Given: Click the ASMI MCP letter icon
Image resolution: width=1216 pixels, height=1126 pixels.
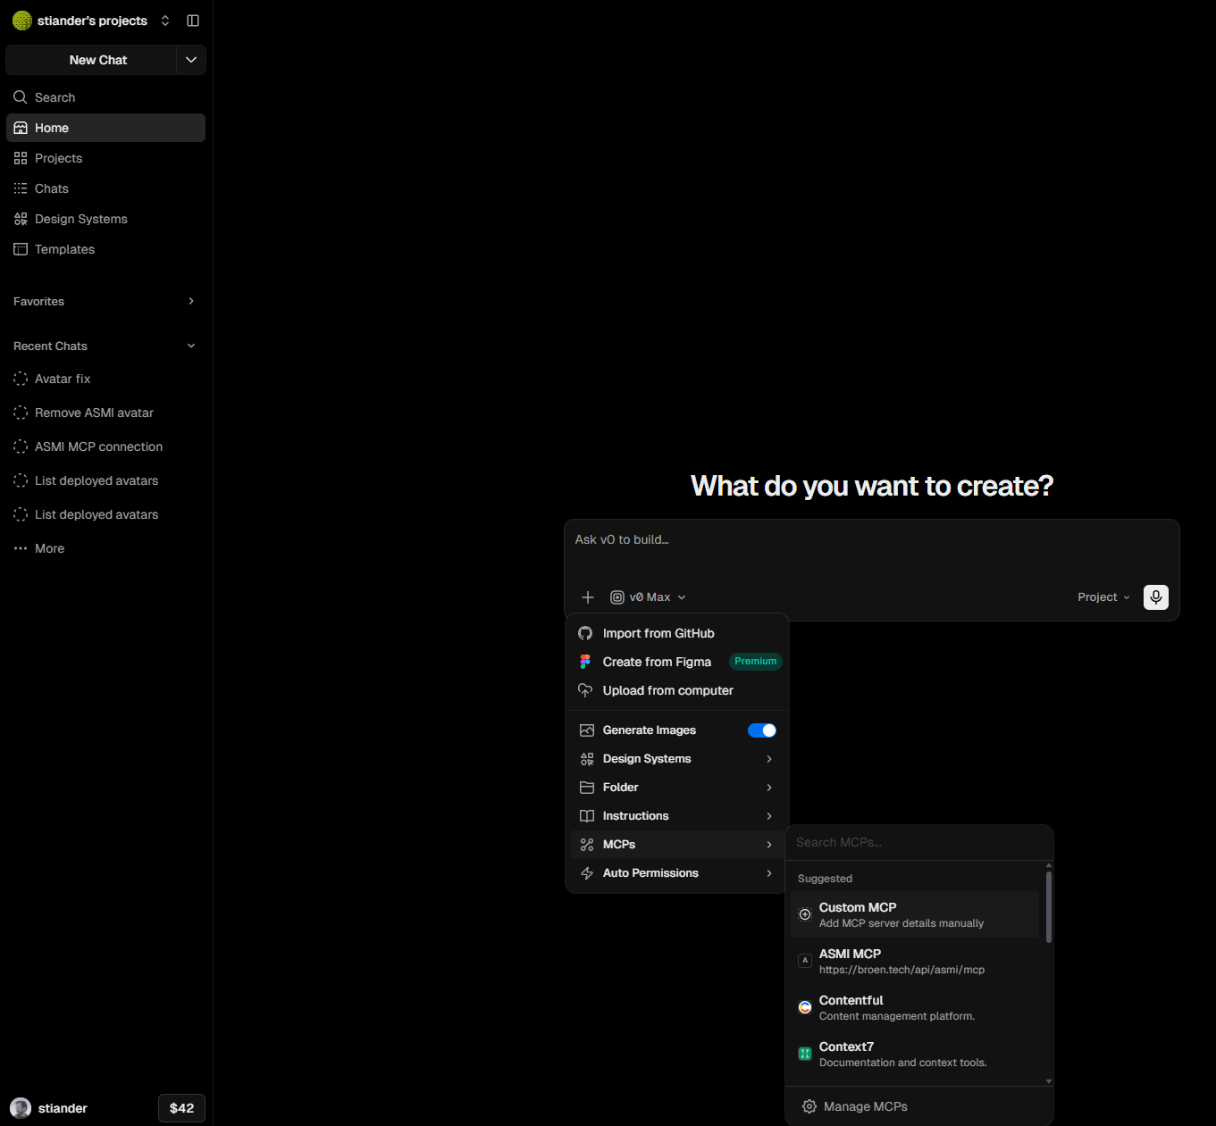Looking at the screenshot, I should [805, 961].
